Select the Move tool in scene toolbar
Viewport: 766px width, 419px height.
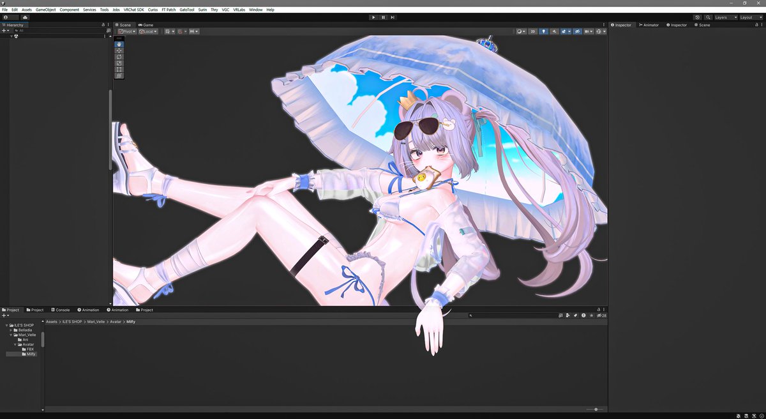click(119, 50)
